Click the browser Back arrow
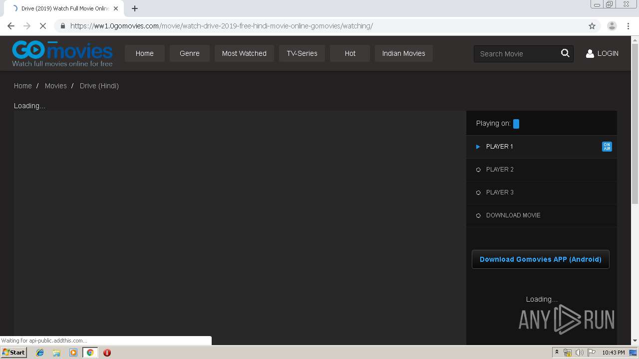 tap(11, 26)
